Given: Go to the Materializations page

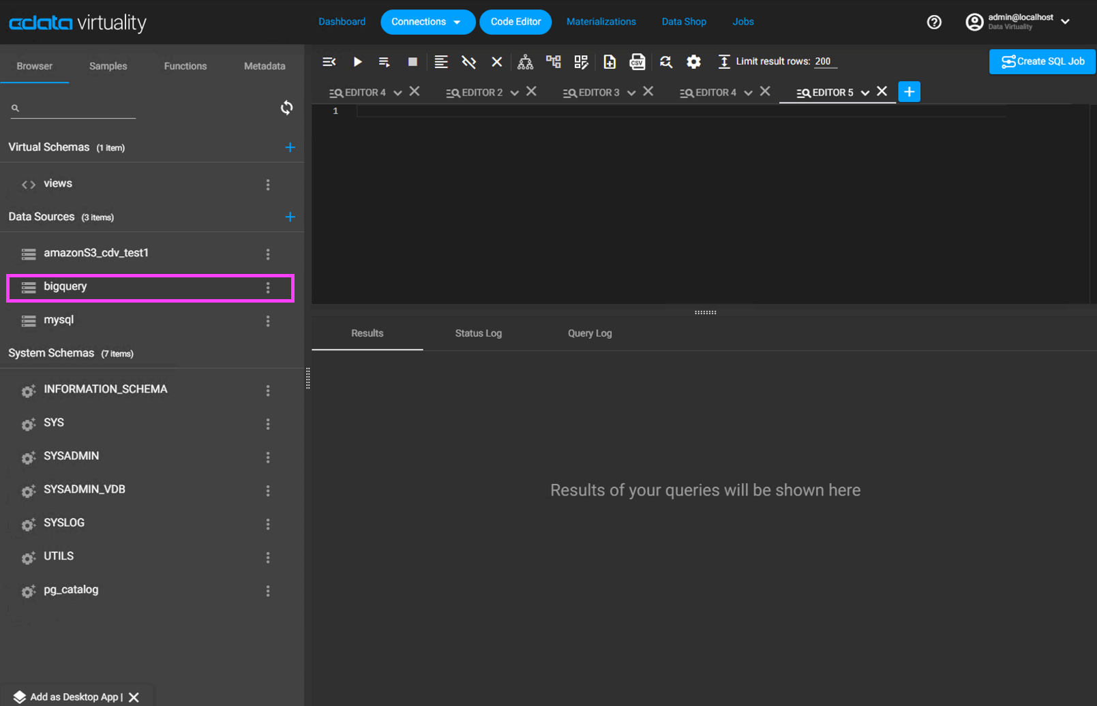Looking at the screenshot, I should click(601, 22).
